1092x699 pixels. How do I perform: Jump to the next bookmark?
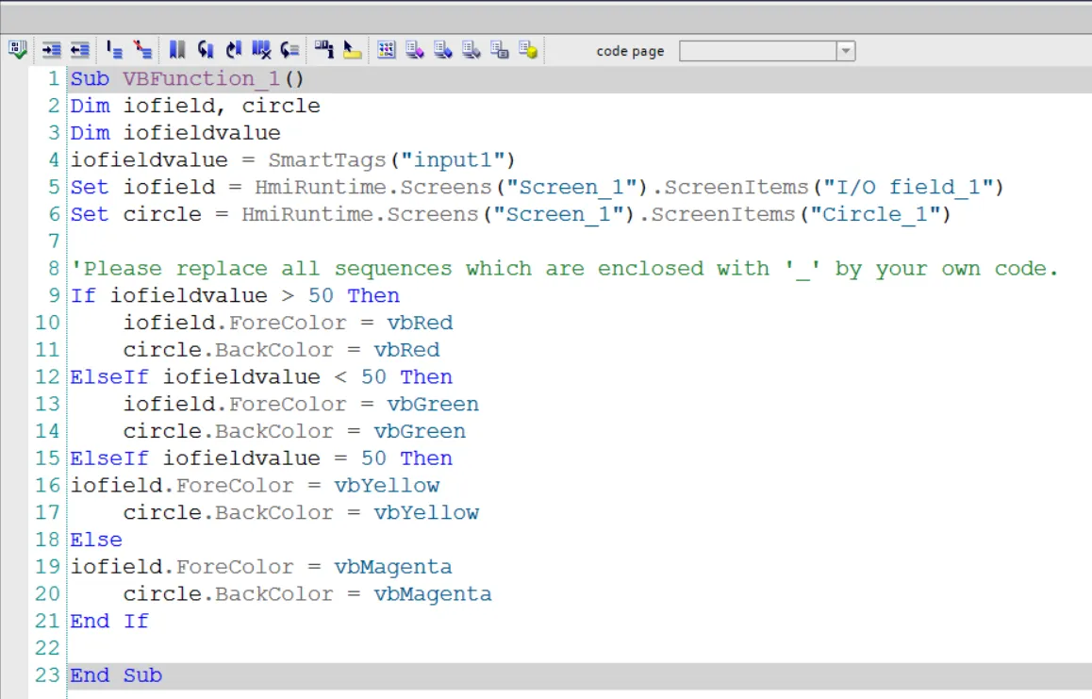[x=234, y=50]
